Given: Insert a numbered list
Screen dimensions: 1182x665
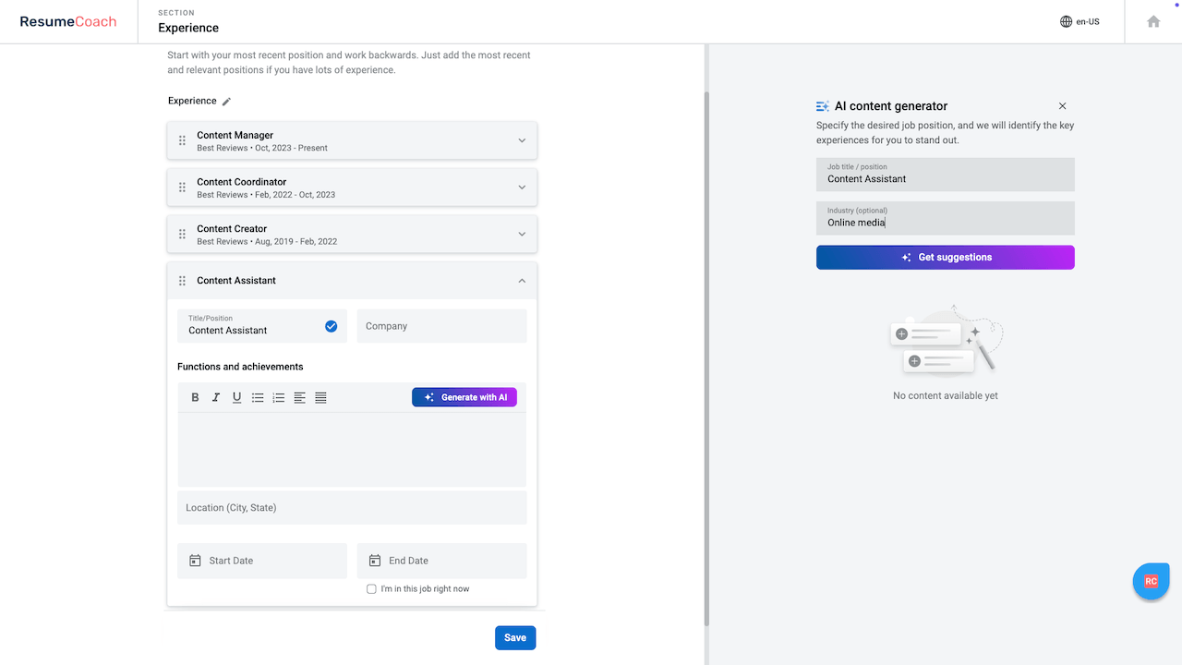Looking at the screenshot, I should point(278,397).
